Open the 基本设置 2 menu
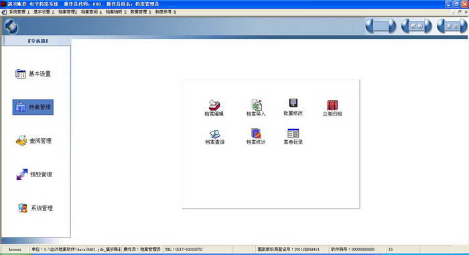 (44, 12)
